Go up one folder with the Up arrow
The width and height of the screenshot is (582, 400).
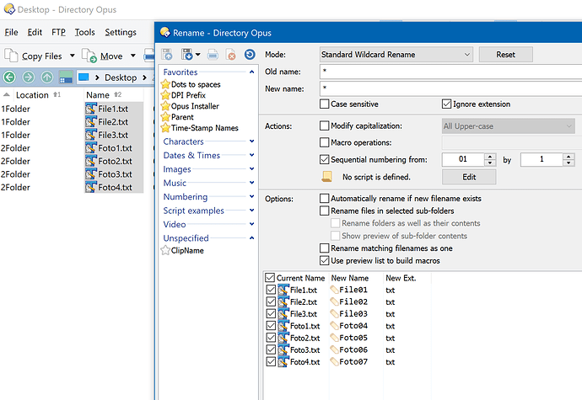click(46, 77)
